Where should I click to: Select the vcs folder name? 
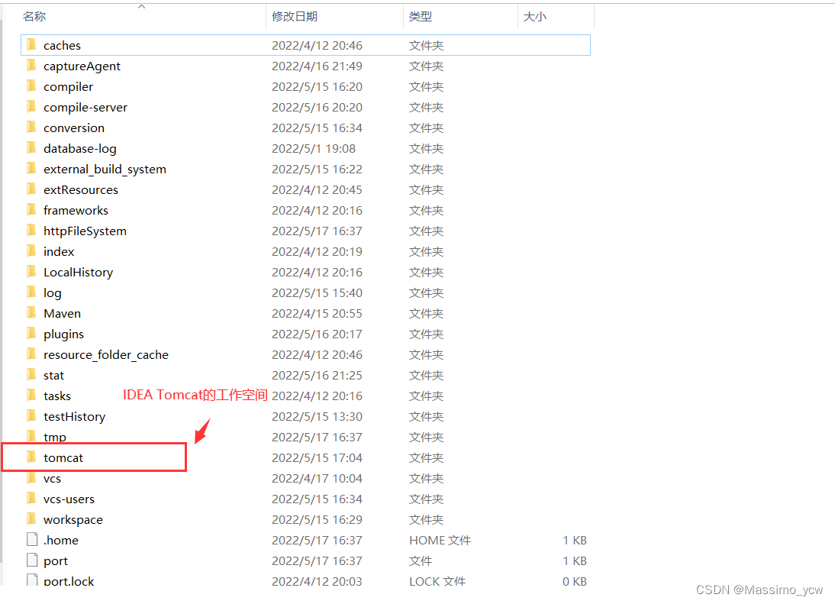(52, 478)
